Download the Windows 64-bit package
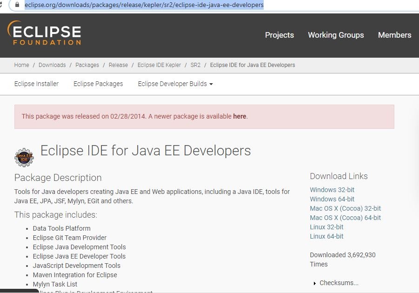This screenshot has height=293, width=419. point(332,199)
